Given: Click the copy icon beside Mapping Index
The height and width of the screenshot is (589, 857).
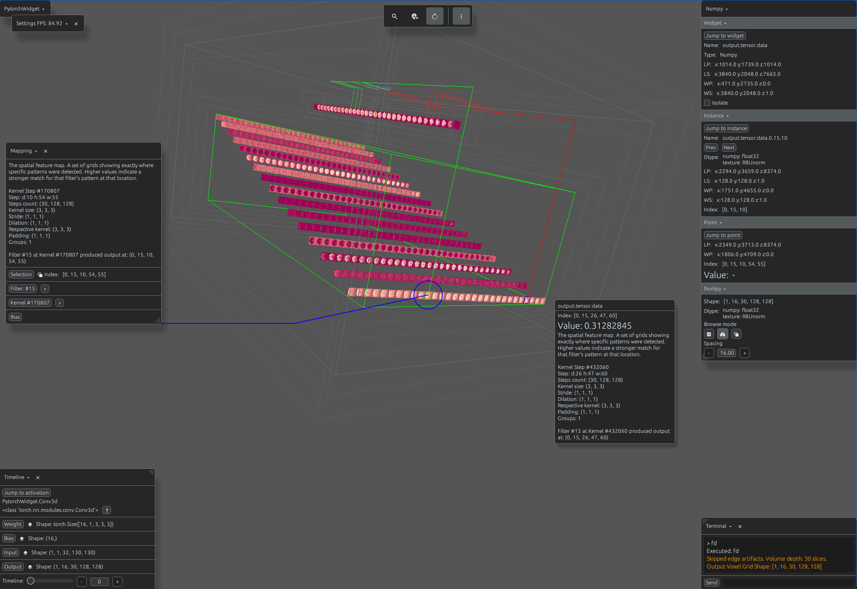Looking at the screenshot, I should tap(40, 275).
